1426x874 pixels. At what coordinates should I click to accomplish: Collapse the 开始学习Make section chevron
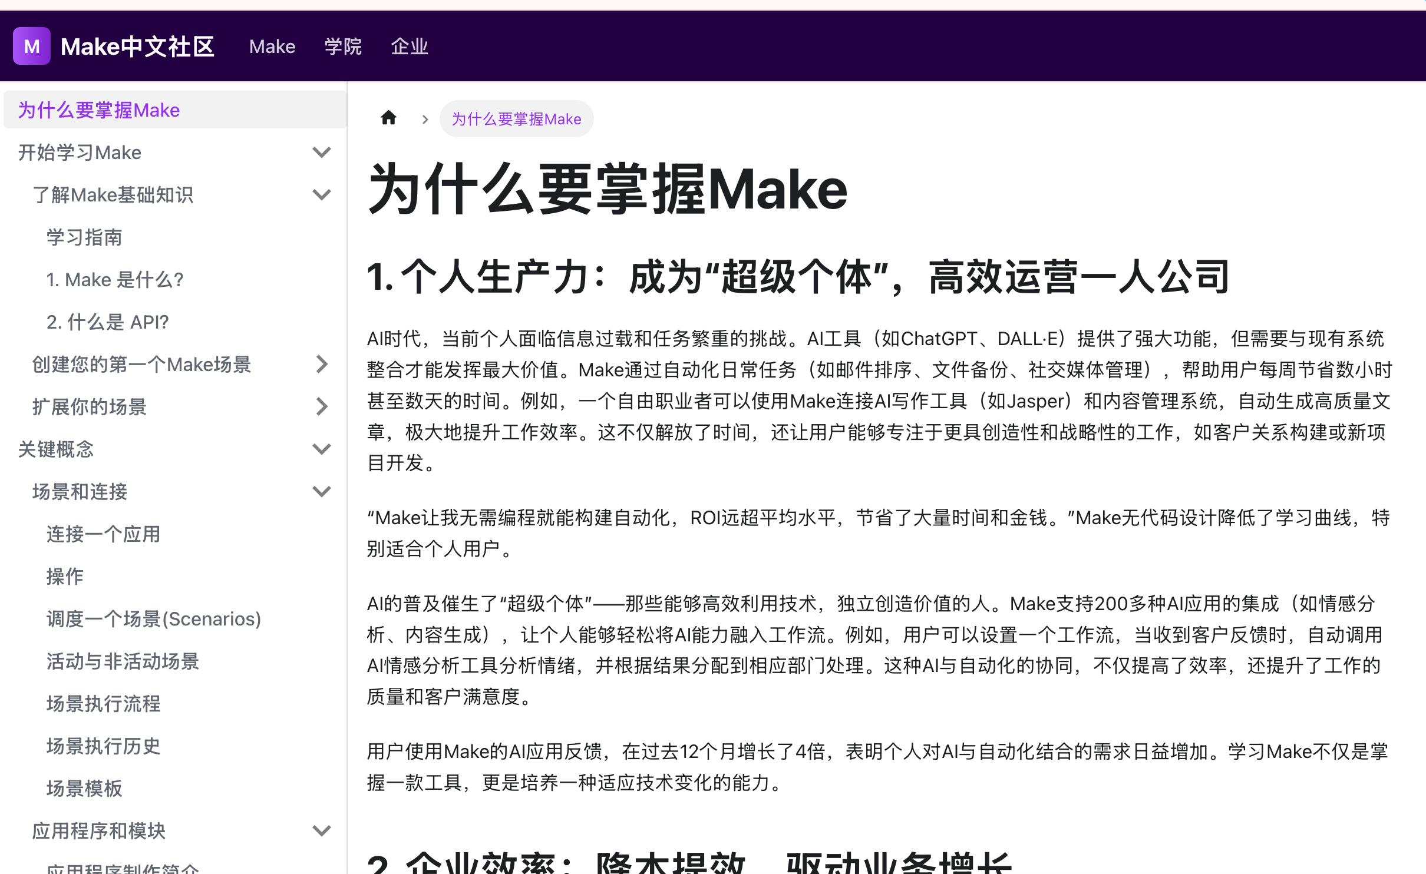[x=321, y=153]
